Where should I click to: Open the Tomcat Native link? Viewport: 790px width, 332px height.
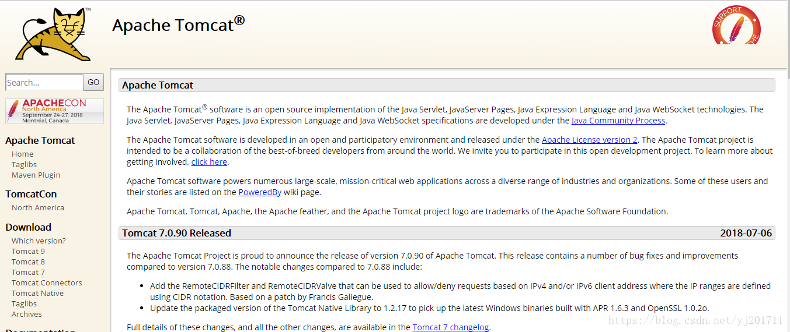click(37, 293)
